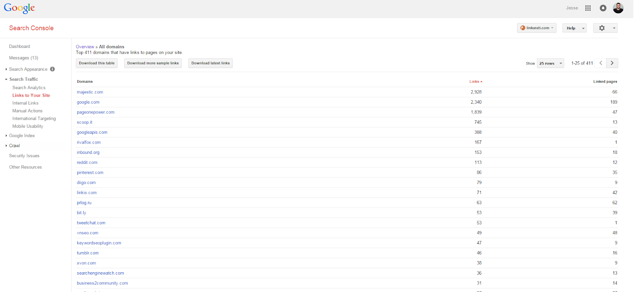Open the vnseo.com domain link

(88, 233)
